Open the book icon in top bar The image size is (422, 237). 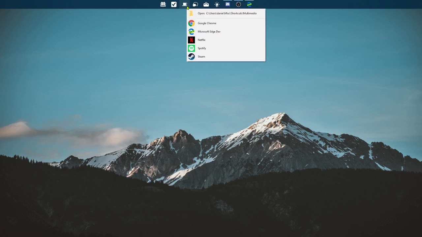pos(163,4)
